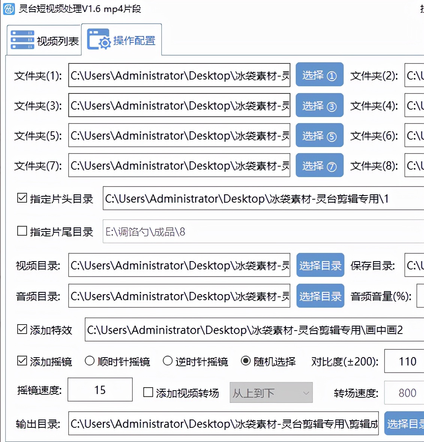424x442 pixels.
Task: Click the 摇镜速度 field showing 15
Action: [100, 389]
